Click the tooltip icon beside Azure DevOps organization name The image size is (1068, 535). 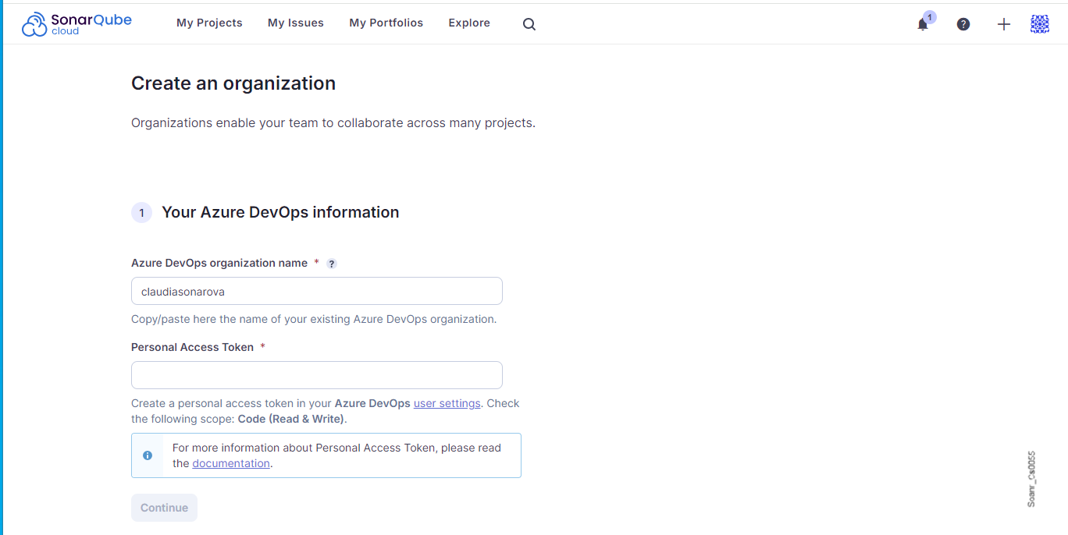[x=331, y=264]
